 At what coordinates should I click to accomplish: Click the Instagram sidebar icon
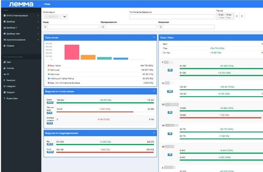tap(5, 86)
